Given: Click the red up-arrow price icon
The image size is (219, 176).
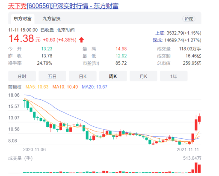Looking at the screenshot, I should pos(81,40).
